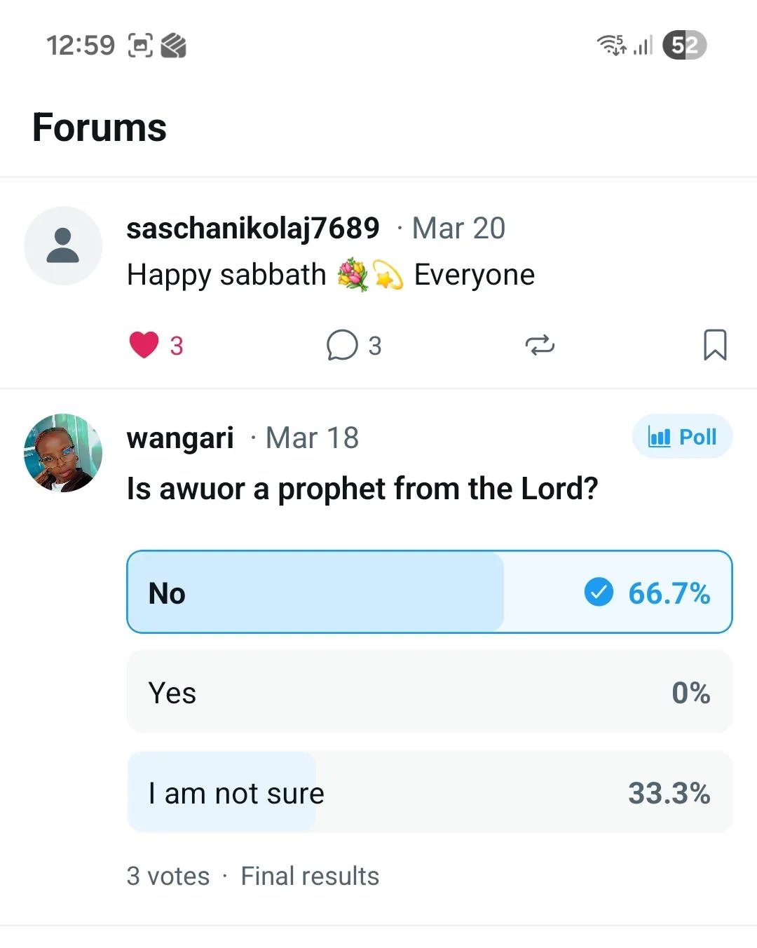The height and width of the screenshot is (948, 757).
Task: Open wangari's profile picture
Action: pos(63,452)
